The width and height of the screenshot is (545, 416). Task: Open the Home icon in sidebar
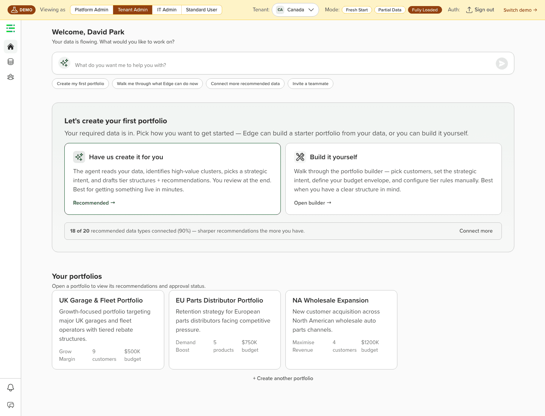click(11, 47)
